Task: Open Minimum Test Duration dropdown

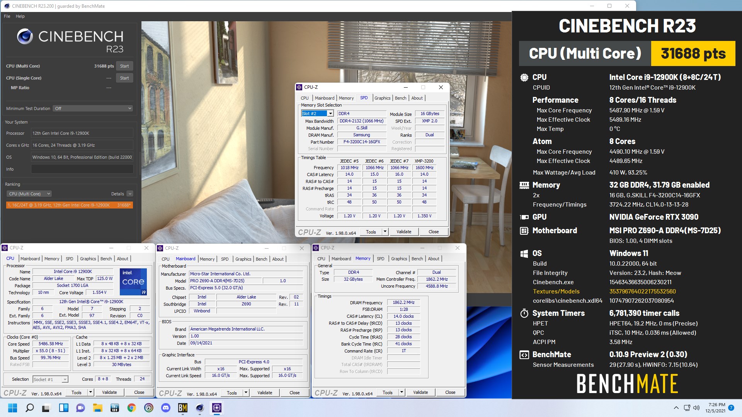Action: (93, 108)
